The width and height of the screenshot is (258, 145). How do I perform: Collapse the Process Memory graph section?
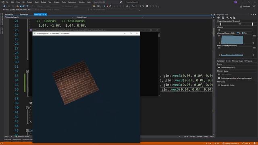coord(218,33)
